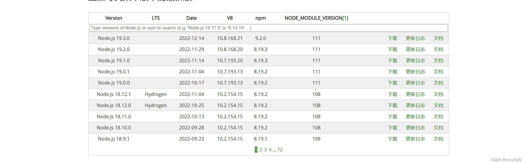Click the V8 column header
This screenshot has height=164, width=526.
coord(230,18)
